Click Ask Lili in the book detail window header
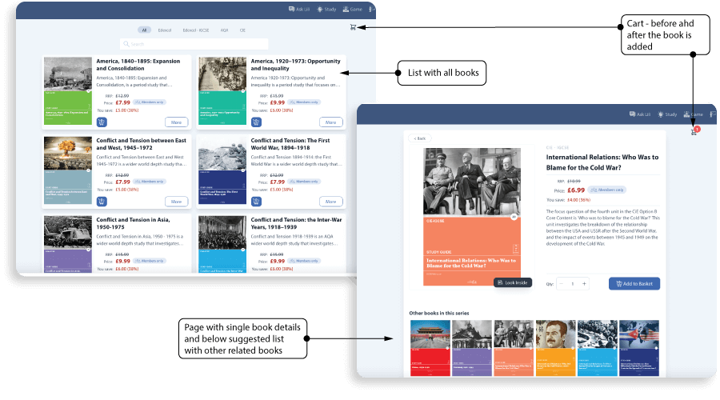The width and height of the screenshot is (720, 400). tap(640, 114)
